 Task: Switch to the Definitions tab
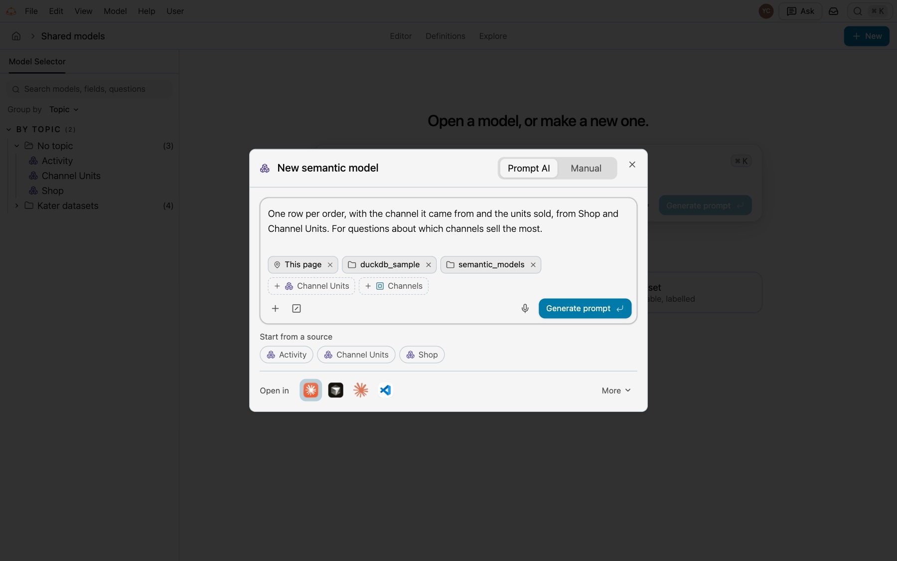click(445, 36)
